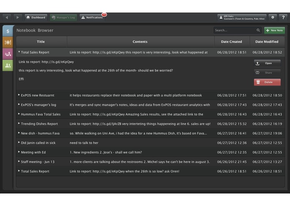Go forward with the right arrow button
Image resolution: width=290 pixels, height=206 pixels.
pos(18,18)
